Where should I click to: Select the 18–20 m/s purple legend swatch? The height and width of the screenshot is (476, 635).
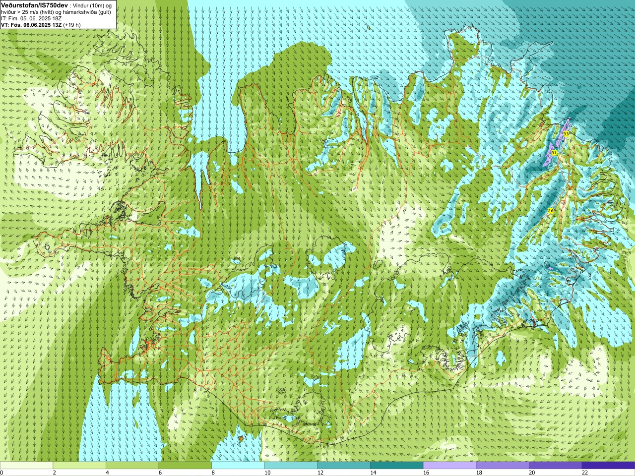coord(503,466)
